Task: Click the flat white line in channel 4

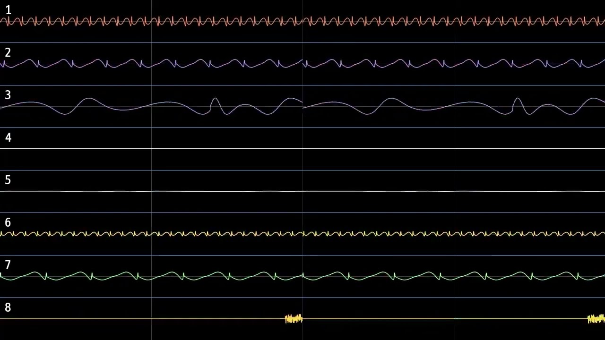Action: pyautogui.click(x=302, y=149)
